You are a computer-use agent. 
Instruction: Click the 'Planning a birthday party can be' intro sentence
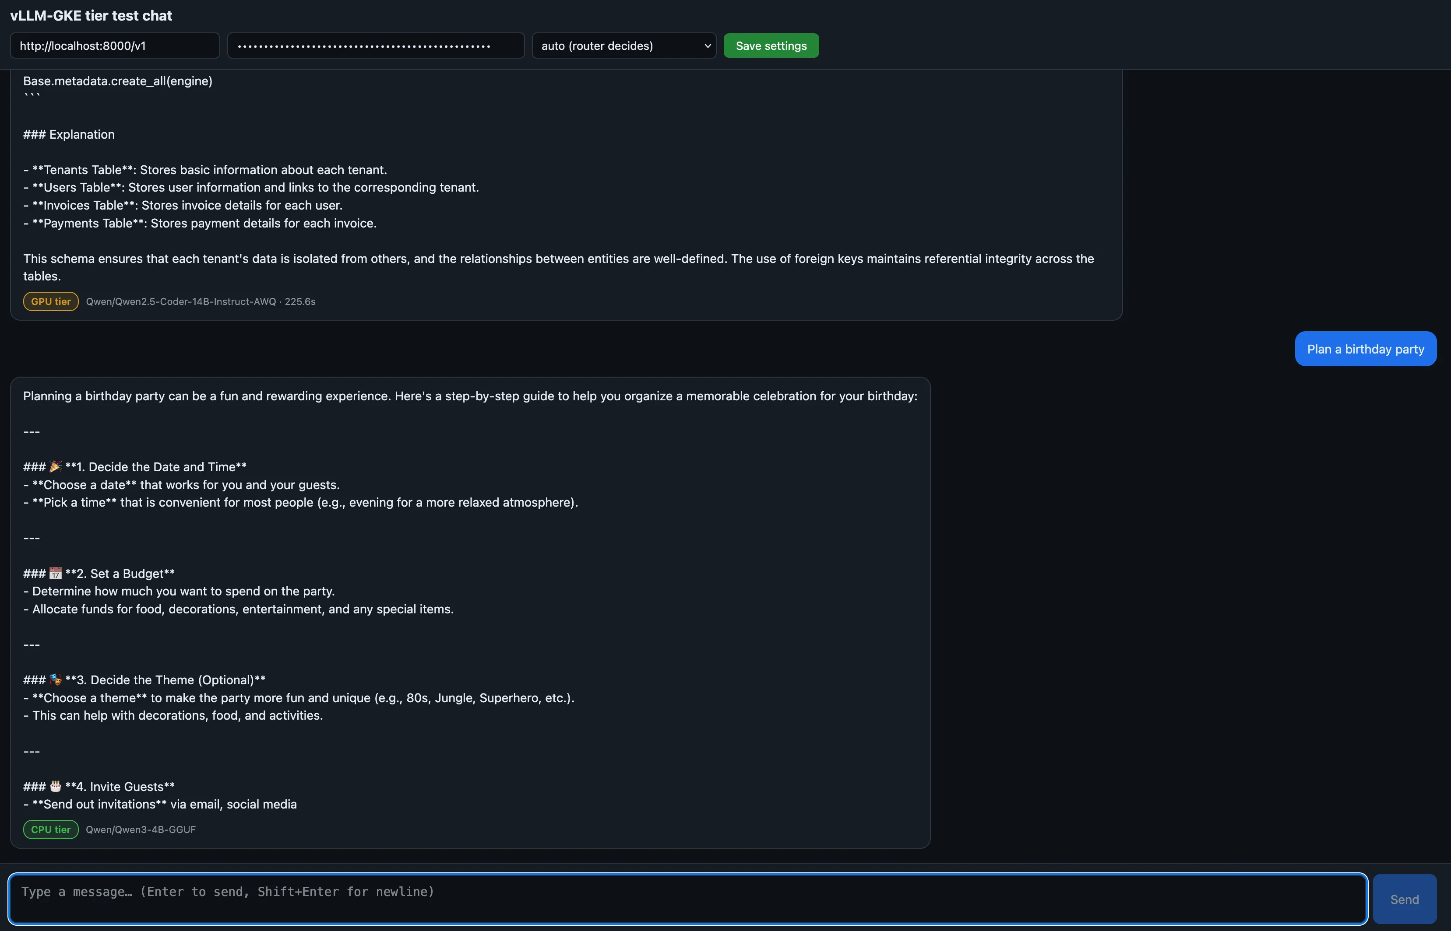pos(470,396)
